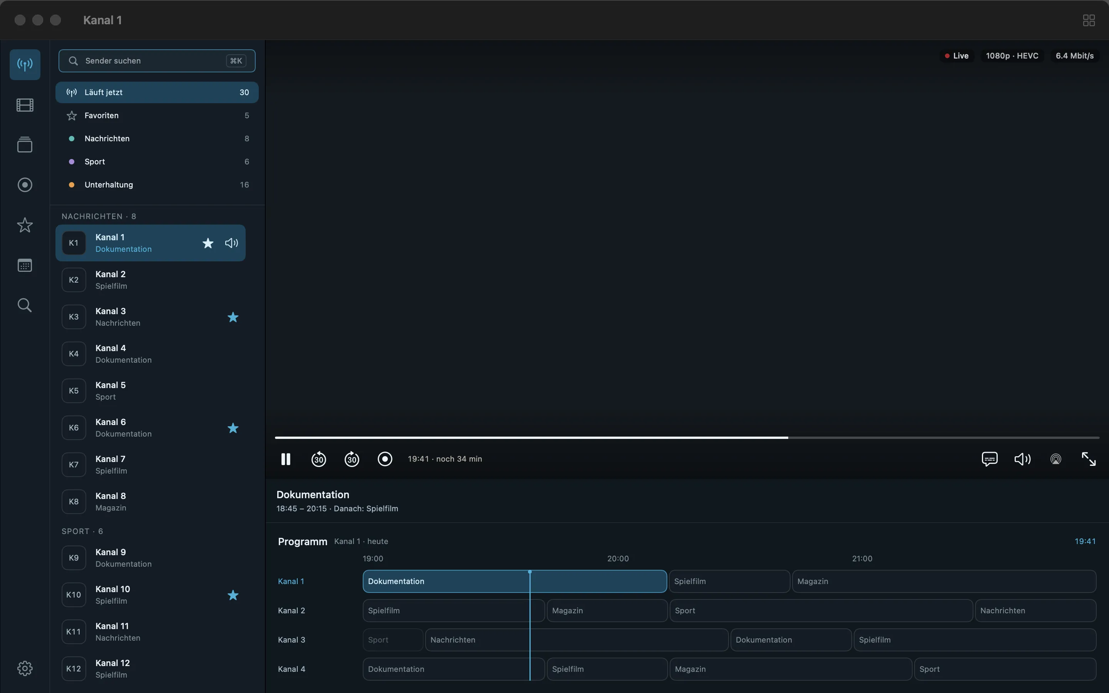The height and width of the screenshot is (693, 1109).
Task: Click the 19:41 current time link
Action: point(1085,541)
